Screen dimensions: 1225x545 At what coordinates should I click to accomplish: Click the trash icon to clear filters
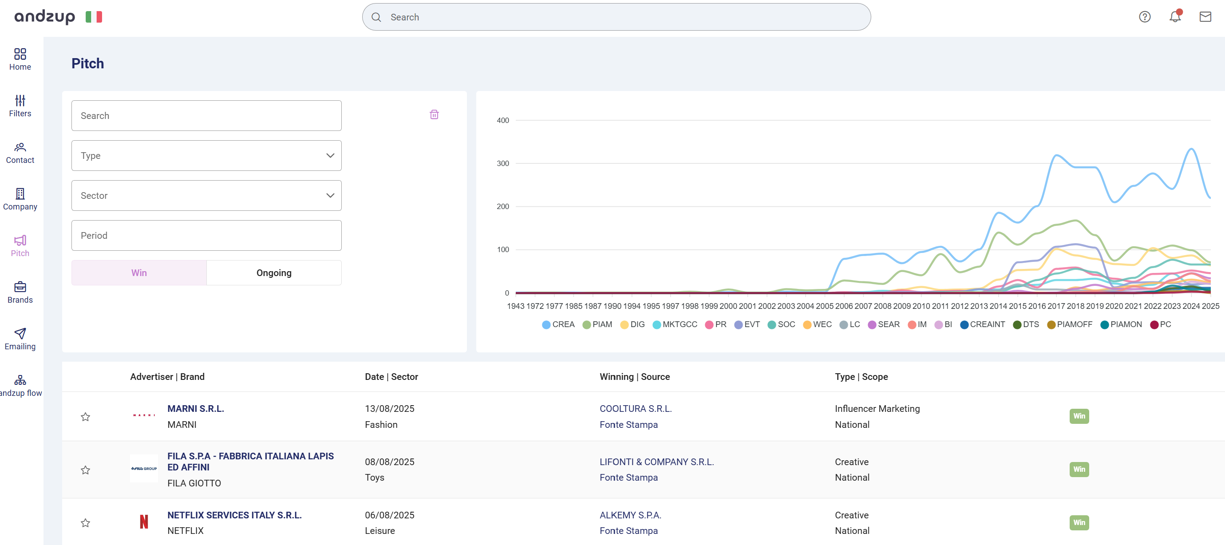pos(434,115)
